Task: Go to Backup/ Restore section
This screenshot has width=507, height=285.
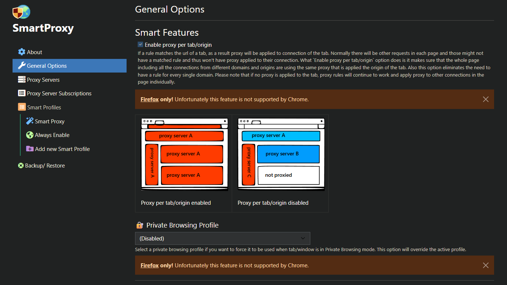Action: (45, 166)
